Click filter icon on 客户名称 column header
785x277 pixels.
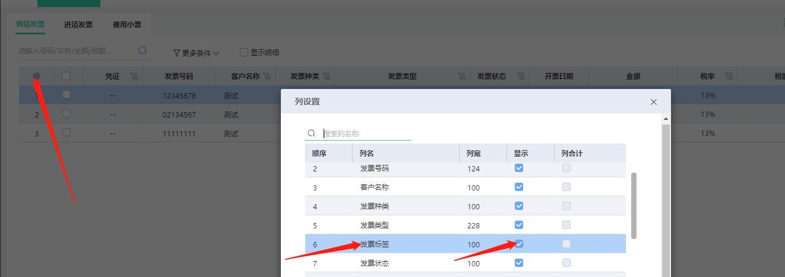coord(267,77)
